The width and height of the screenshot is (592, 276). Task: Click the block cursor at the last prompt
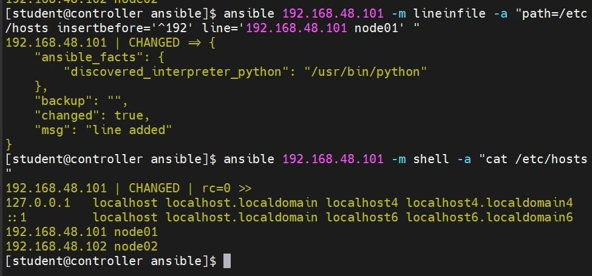tap(227, 261)
